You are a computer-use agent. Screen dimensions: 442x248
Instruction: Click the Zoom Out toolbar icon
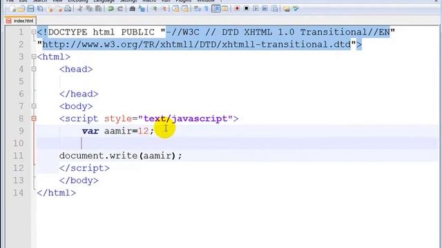click(164, 9)
